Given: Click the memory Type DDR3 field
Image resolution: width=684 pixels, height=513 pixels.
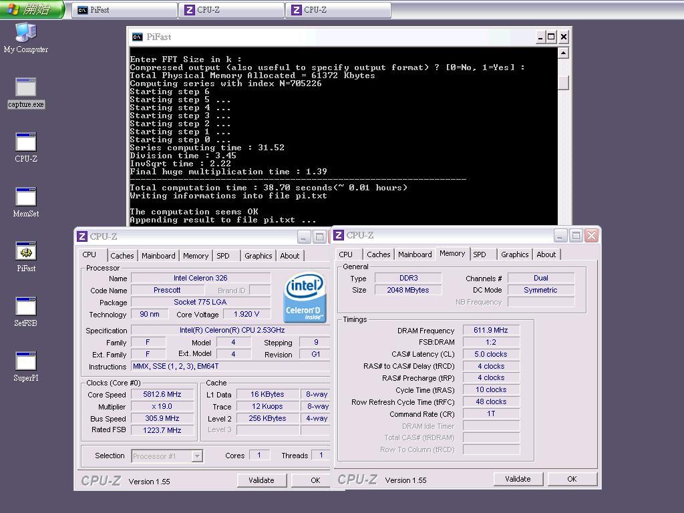Looking at the screenshot, I should [x=408, y=278].
